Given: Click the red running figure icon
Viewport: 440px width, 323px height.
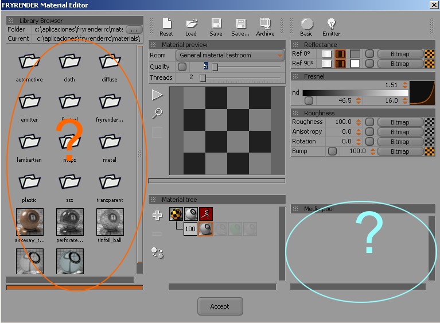Looking at the screenshot, I should click(x=206, y=214).
